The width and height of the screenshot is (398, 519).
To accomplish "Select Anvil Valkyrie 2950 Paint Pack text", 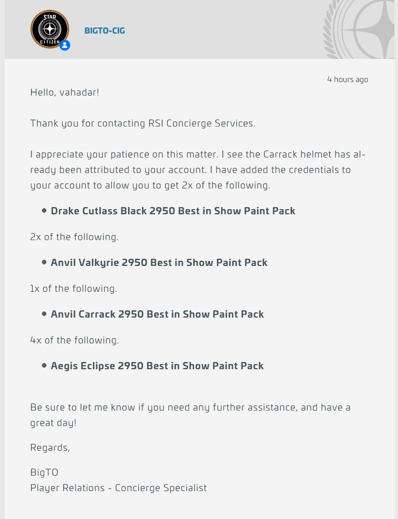I will 159,262.
